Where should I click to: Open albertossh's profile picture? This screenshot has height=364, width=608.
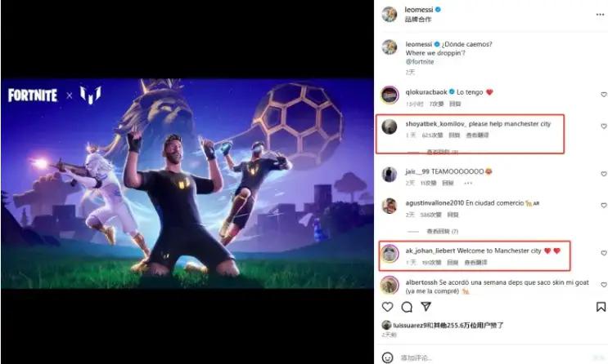pyautogui.click(x=390, y=286)
